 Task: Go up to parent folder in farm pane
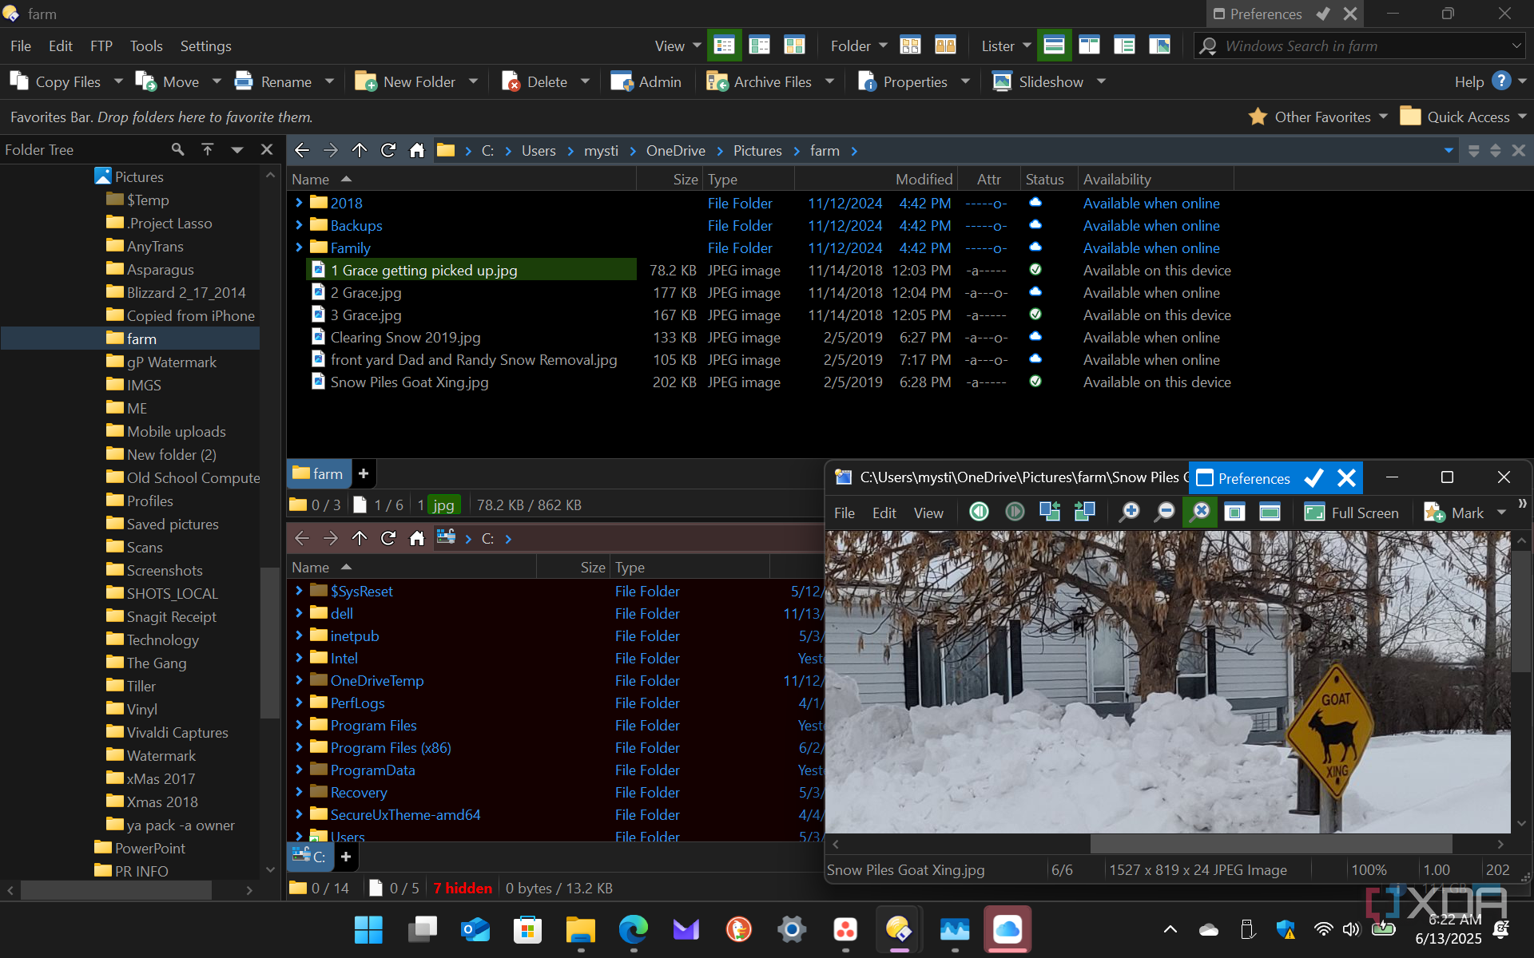pos(360,150)
